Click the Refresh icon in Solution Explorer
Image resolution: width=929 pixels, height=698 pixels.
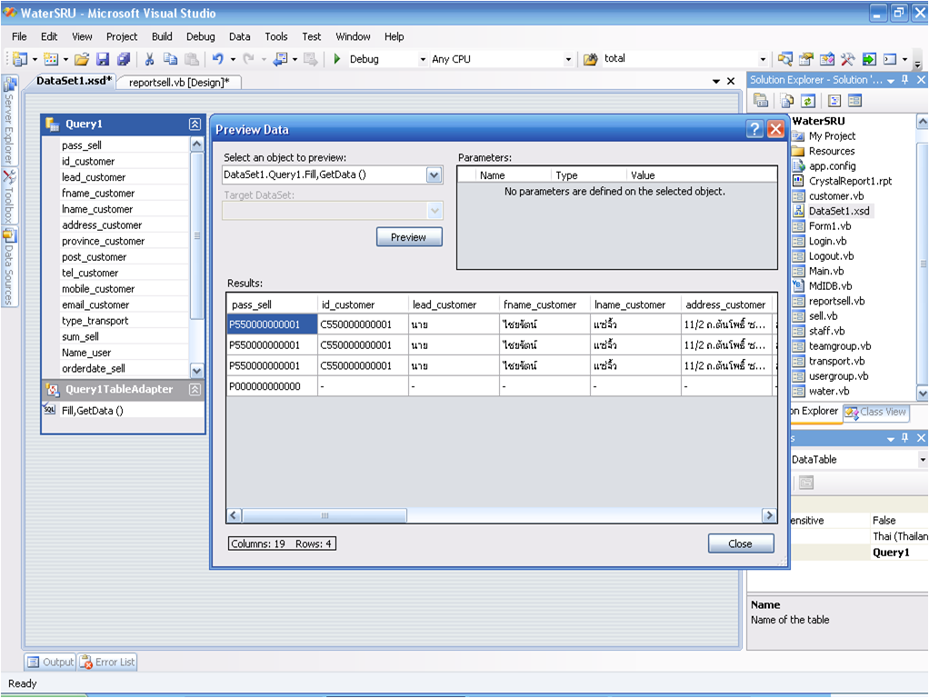[808, 101]
